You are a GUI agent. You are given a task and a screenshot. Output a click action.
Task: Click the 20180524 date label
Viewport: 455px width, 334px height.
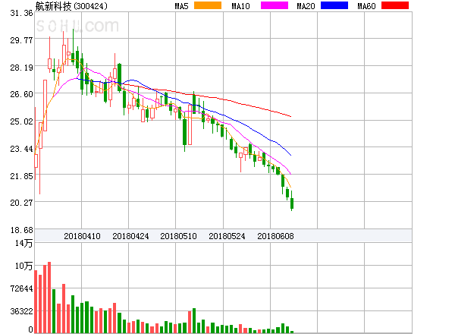point(227,236)
